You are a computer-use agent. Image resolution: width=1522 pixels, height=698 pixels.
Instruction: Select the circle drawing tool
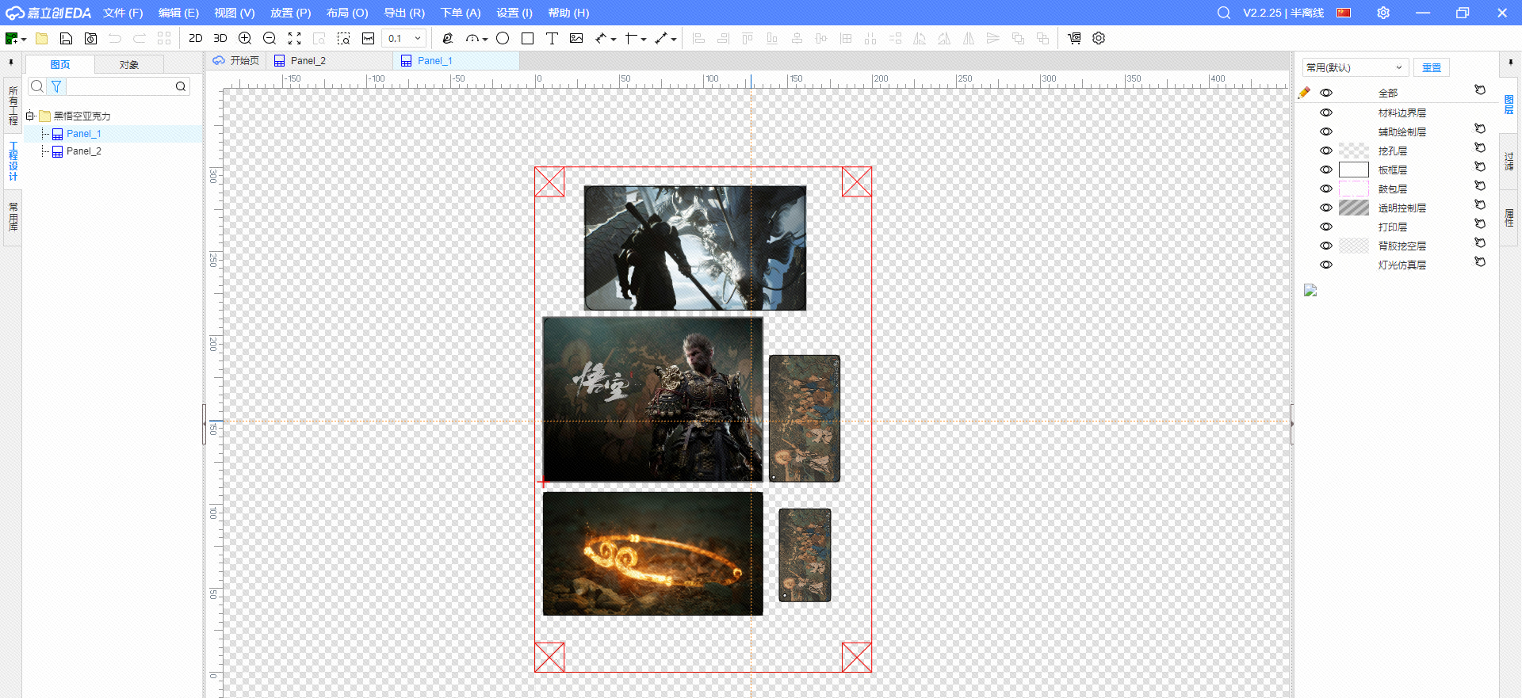pyautogui.click(x=503, y=38)
